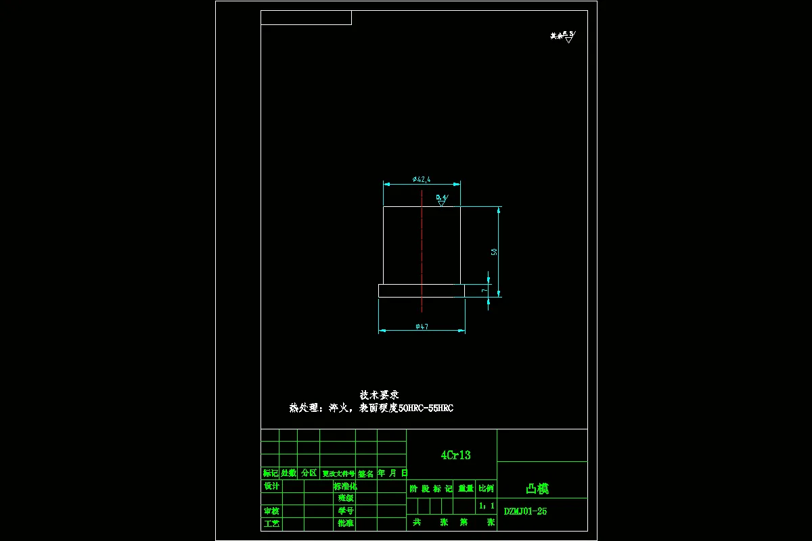Select the 设计 label cell
This screenshot has height=541, width=812.
tap(271, 486)
